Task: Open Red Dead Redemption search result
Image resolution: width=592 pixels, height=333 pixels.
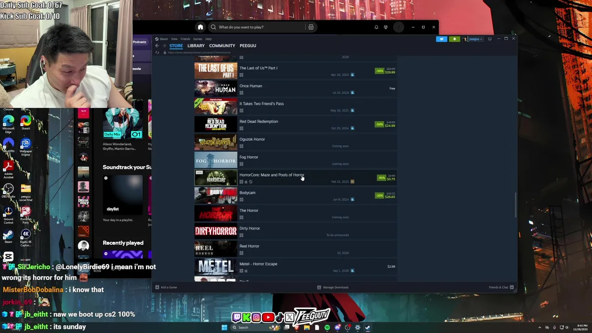Action: pos(296,124)
